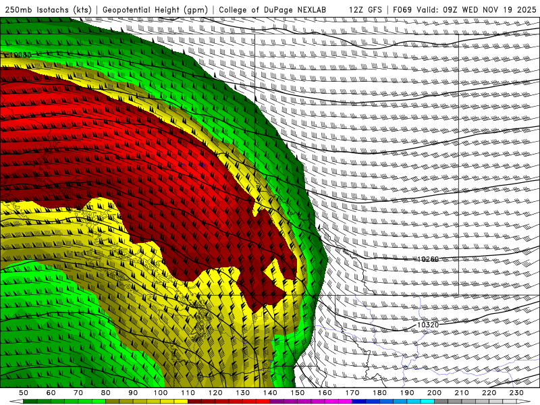
Task: Click the dark maroon swatch just after 110
Action: pos(195,402)
